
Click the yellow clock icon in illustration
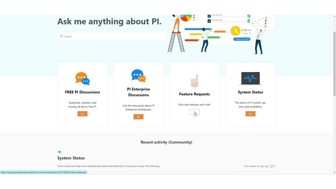pyautogui.click(x=235, y=31)
